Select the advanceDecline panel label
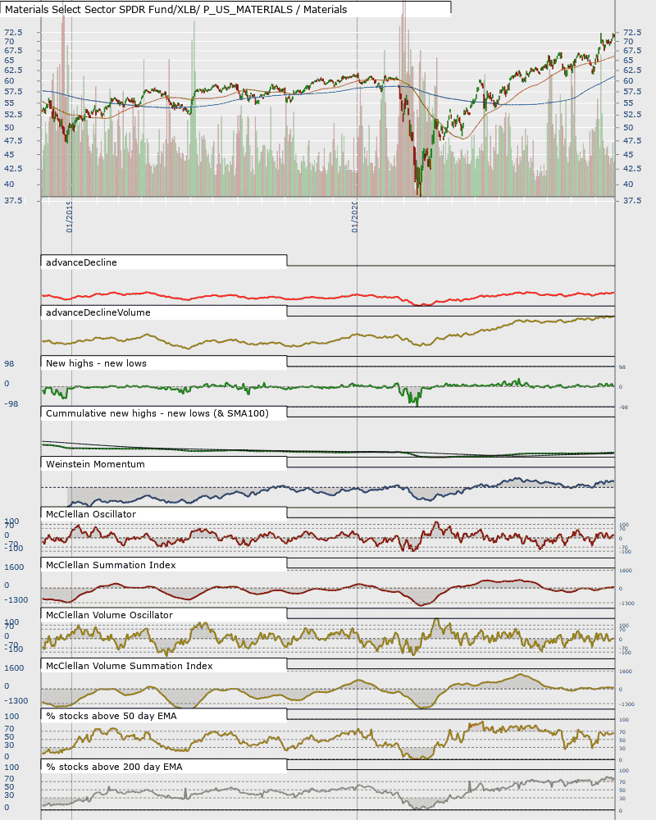The height and width of the screenshot is (820, 656). click(81, 262)
